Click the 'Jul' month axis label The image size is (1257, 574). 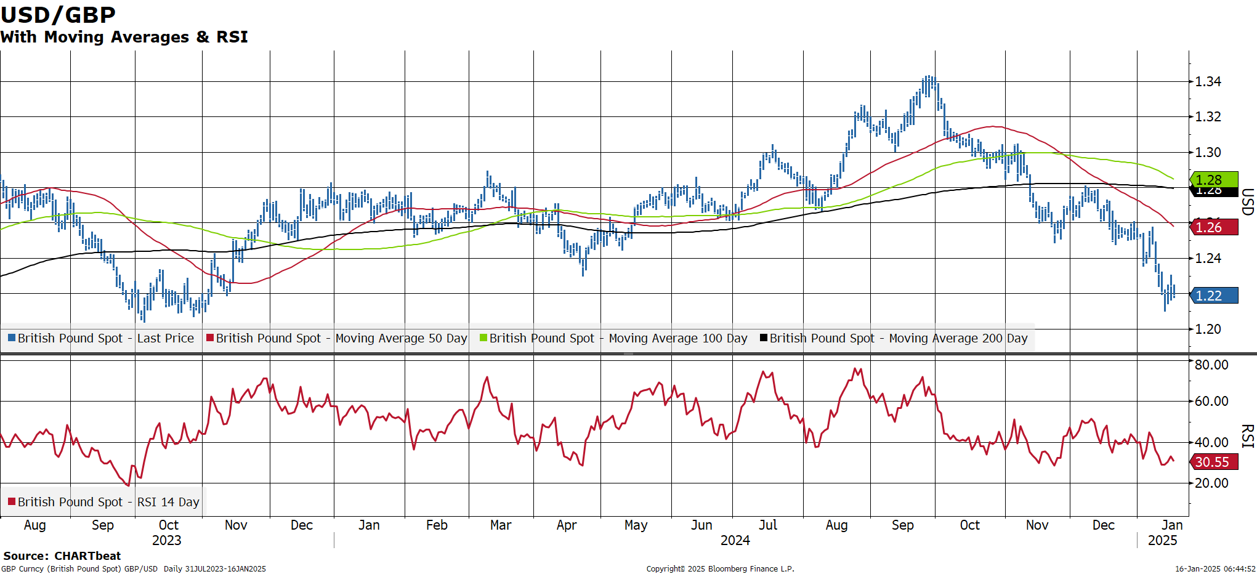[768, 525]
